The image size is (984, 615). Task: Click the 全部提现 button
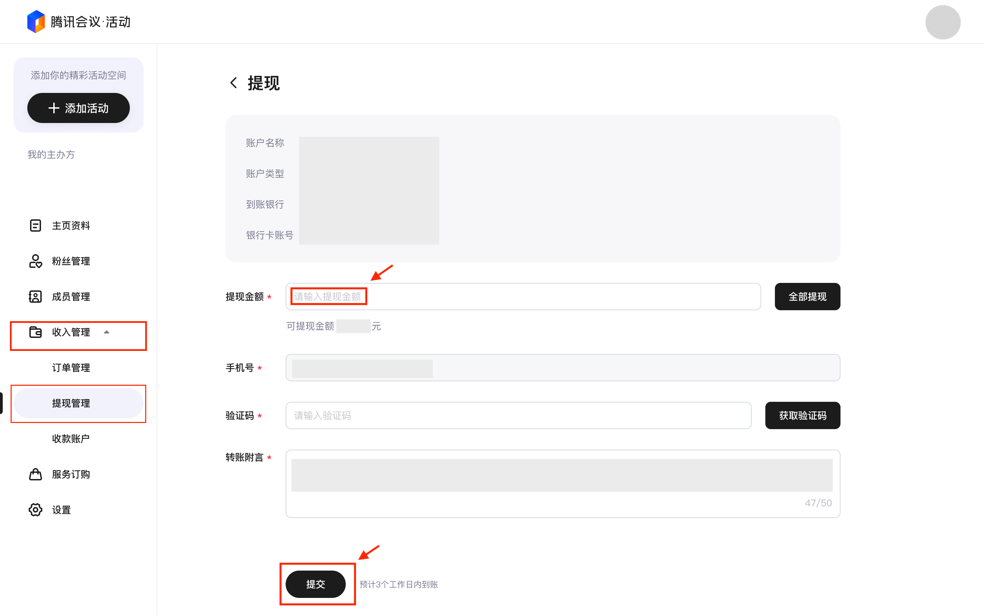pos(807,297)
